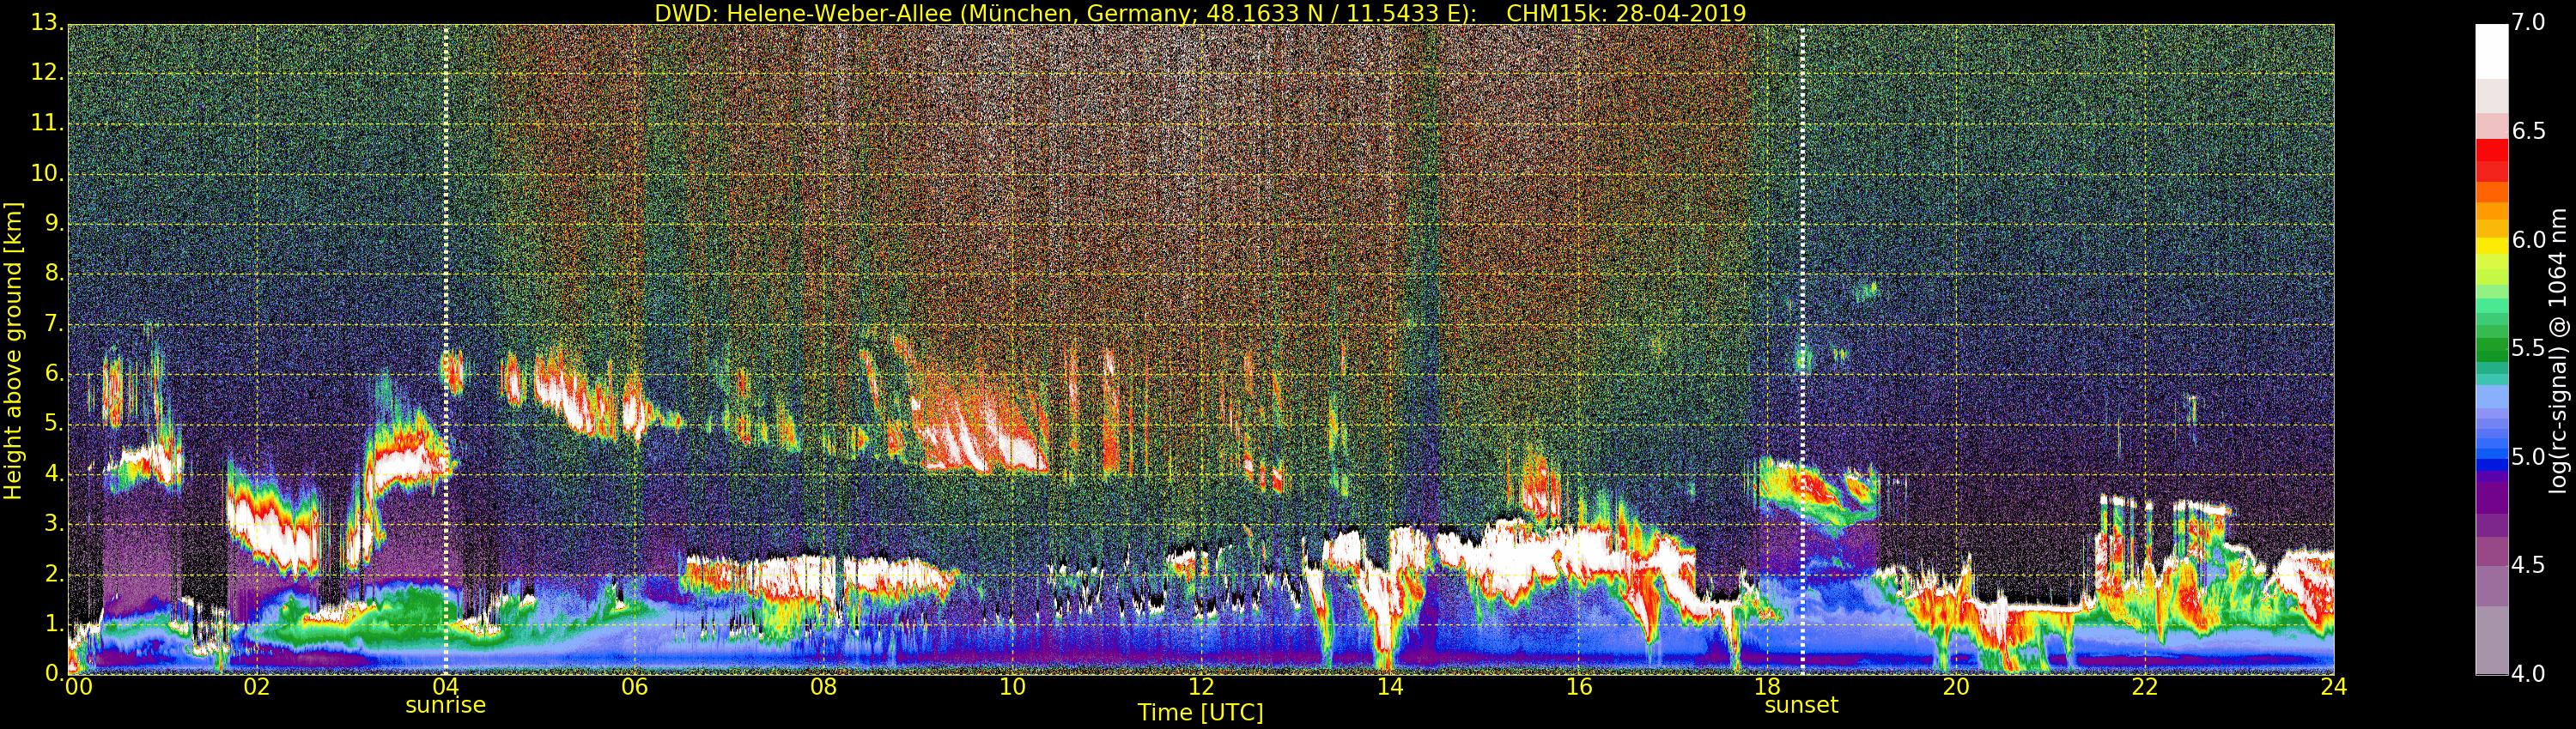This screenshot has width=2576, height=729.
Task: Click the y-axis tick label 2
Action: (x=55, y=575)
